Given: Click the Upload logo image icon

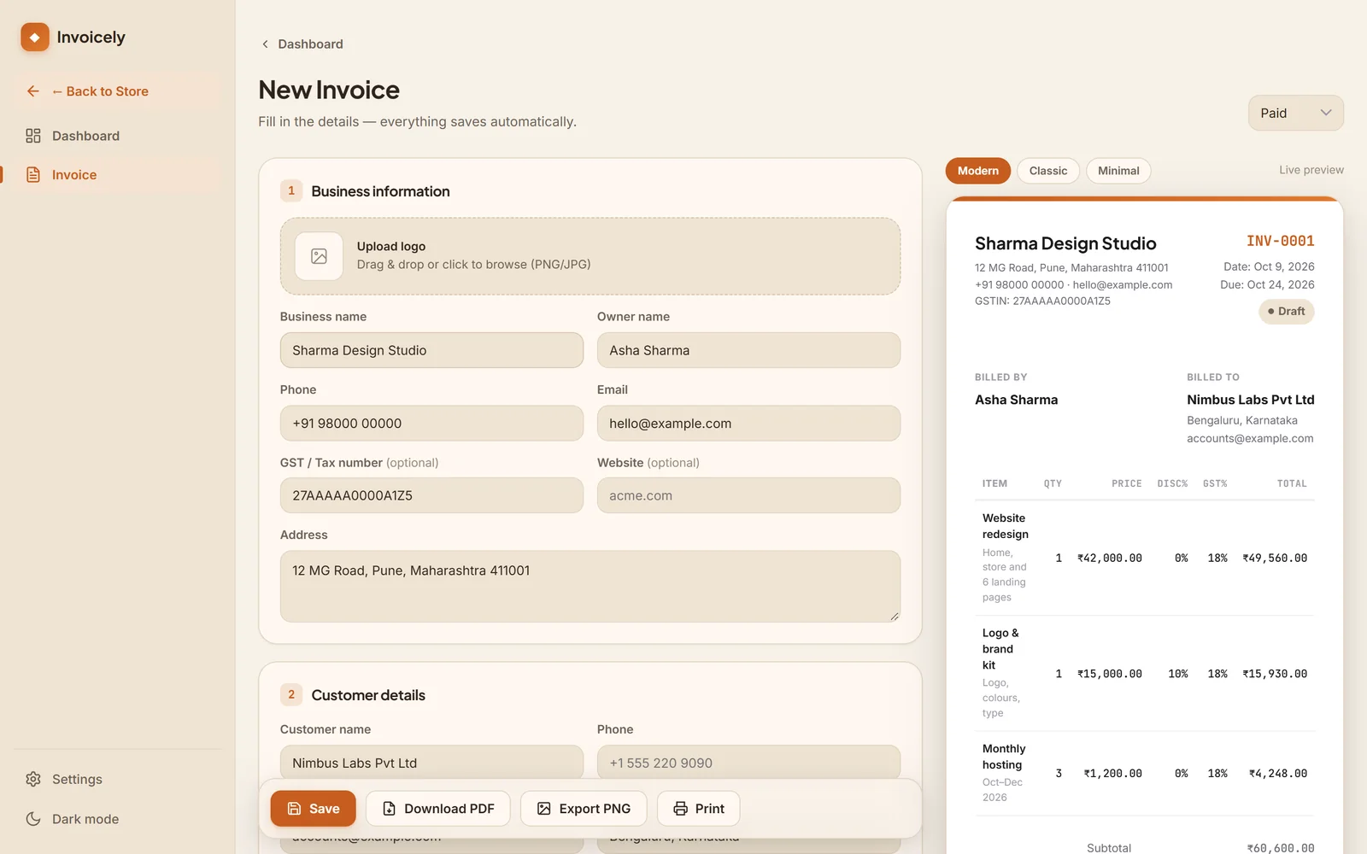Looking at the screenshot, I should [319, 256].
